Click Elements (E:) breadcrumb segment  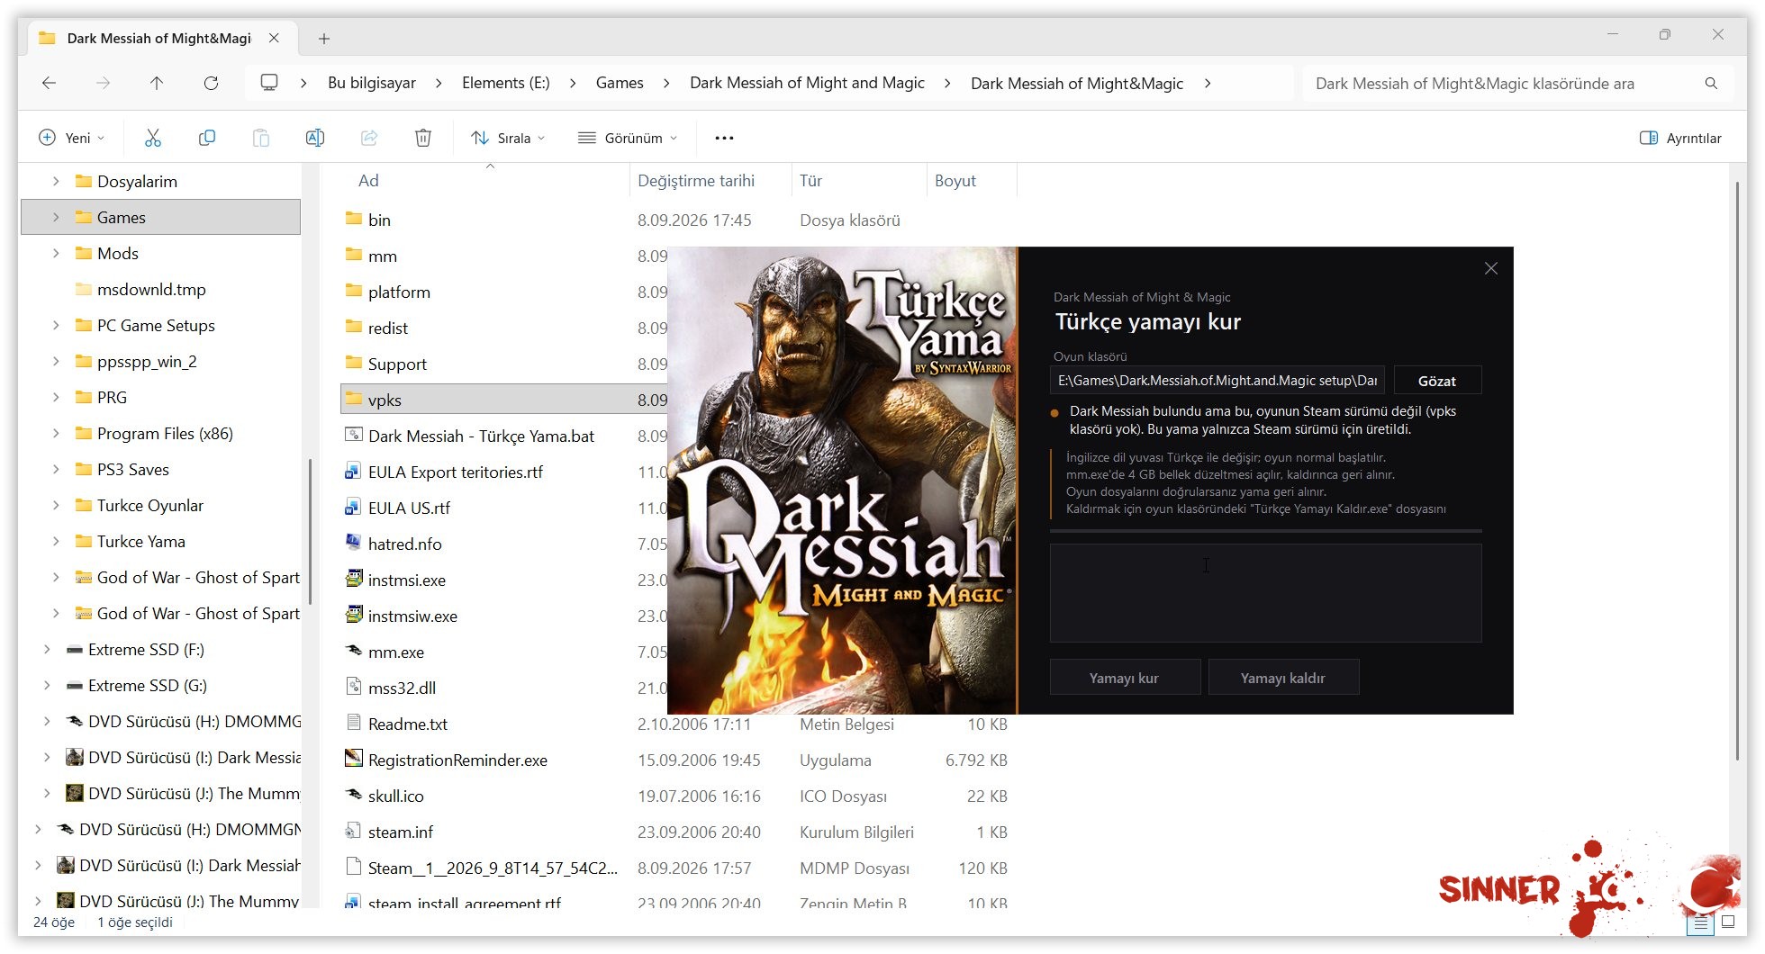click(506, 83)
